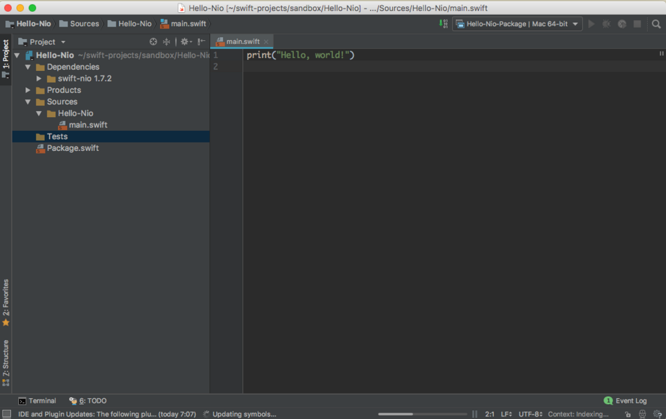Expand the Products folder
Viewport: 666px width, 419px height.
pos(28,90)
